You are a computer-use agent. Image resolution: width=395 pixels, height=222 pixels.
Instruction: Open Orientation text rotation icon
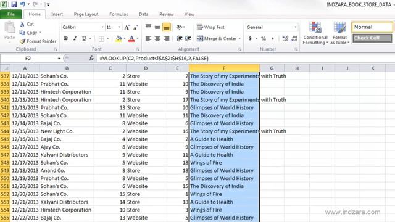[x=180, y=27]
